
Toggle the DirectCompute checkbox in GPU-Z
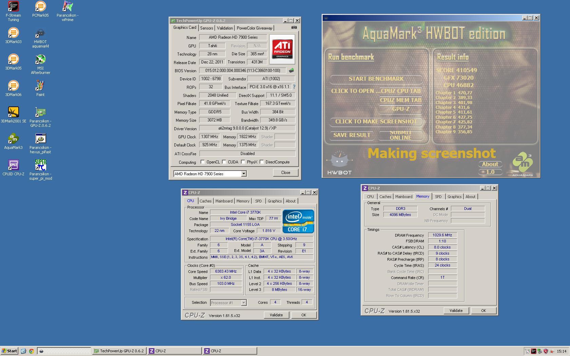tap(262, 162)
